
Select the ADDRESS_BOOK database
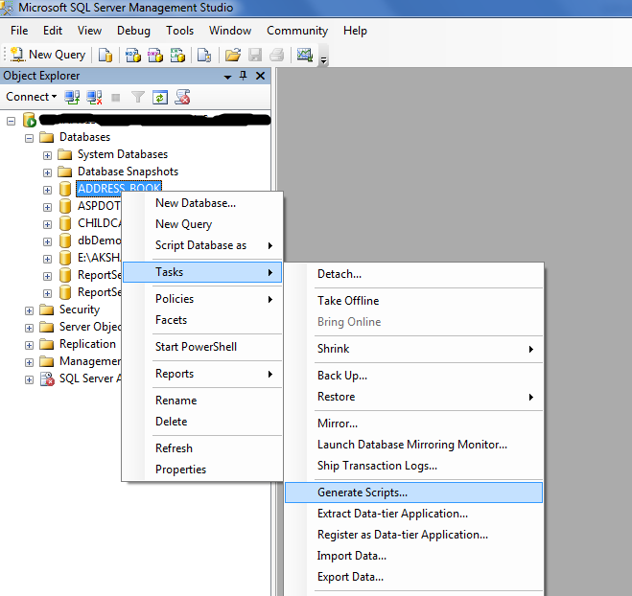tap(119, 189)
